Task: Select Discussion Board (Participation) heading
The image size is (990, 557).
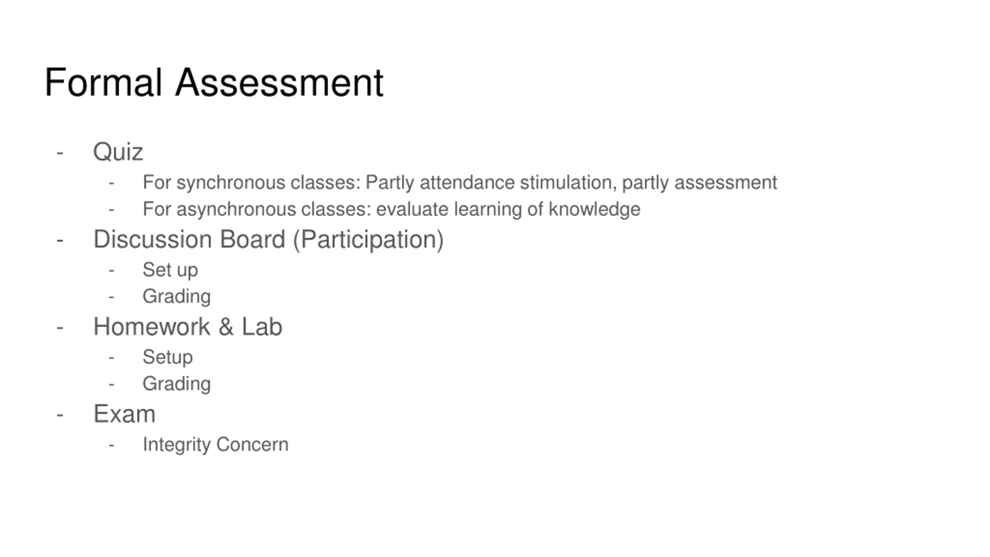Action: pos(268,240)
